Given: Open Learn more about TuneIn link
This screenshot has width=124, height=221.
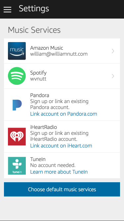Looking at the screenshot, I should [x=59, y=172].
